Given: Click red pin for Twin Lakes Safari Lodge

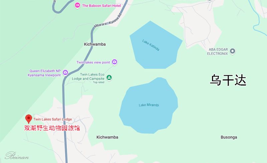Looking at the screenshot, I should pyautogui.click(x=29, y=119).
